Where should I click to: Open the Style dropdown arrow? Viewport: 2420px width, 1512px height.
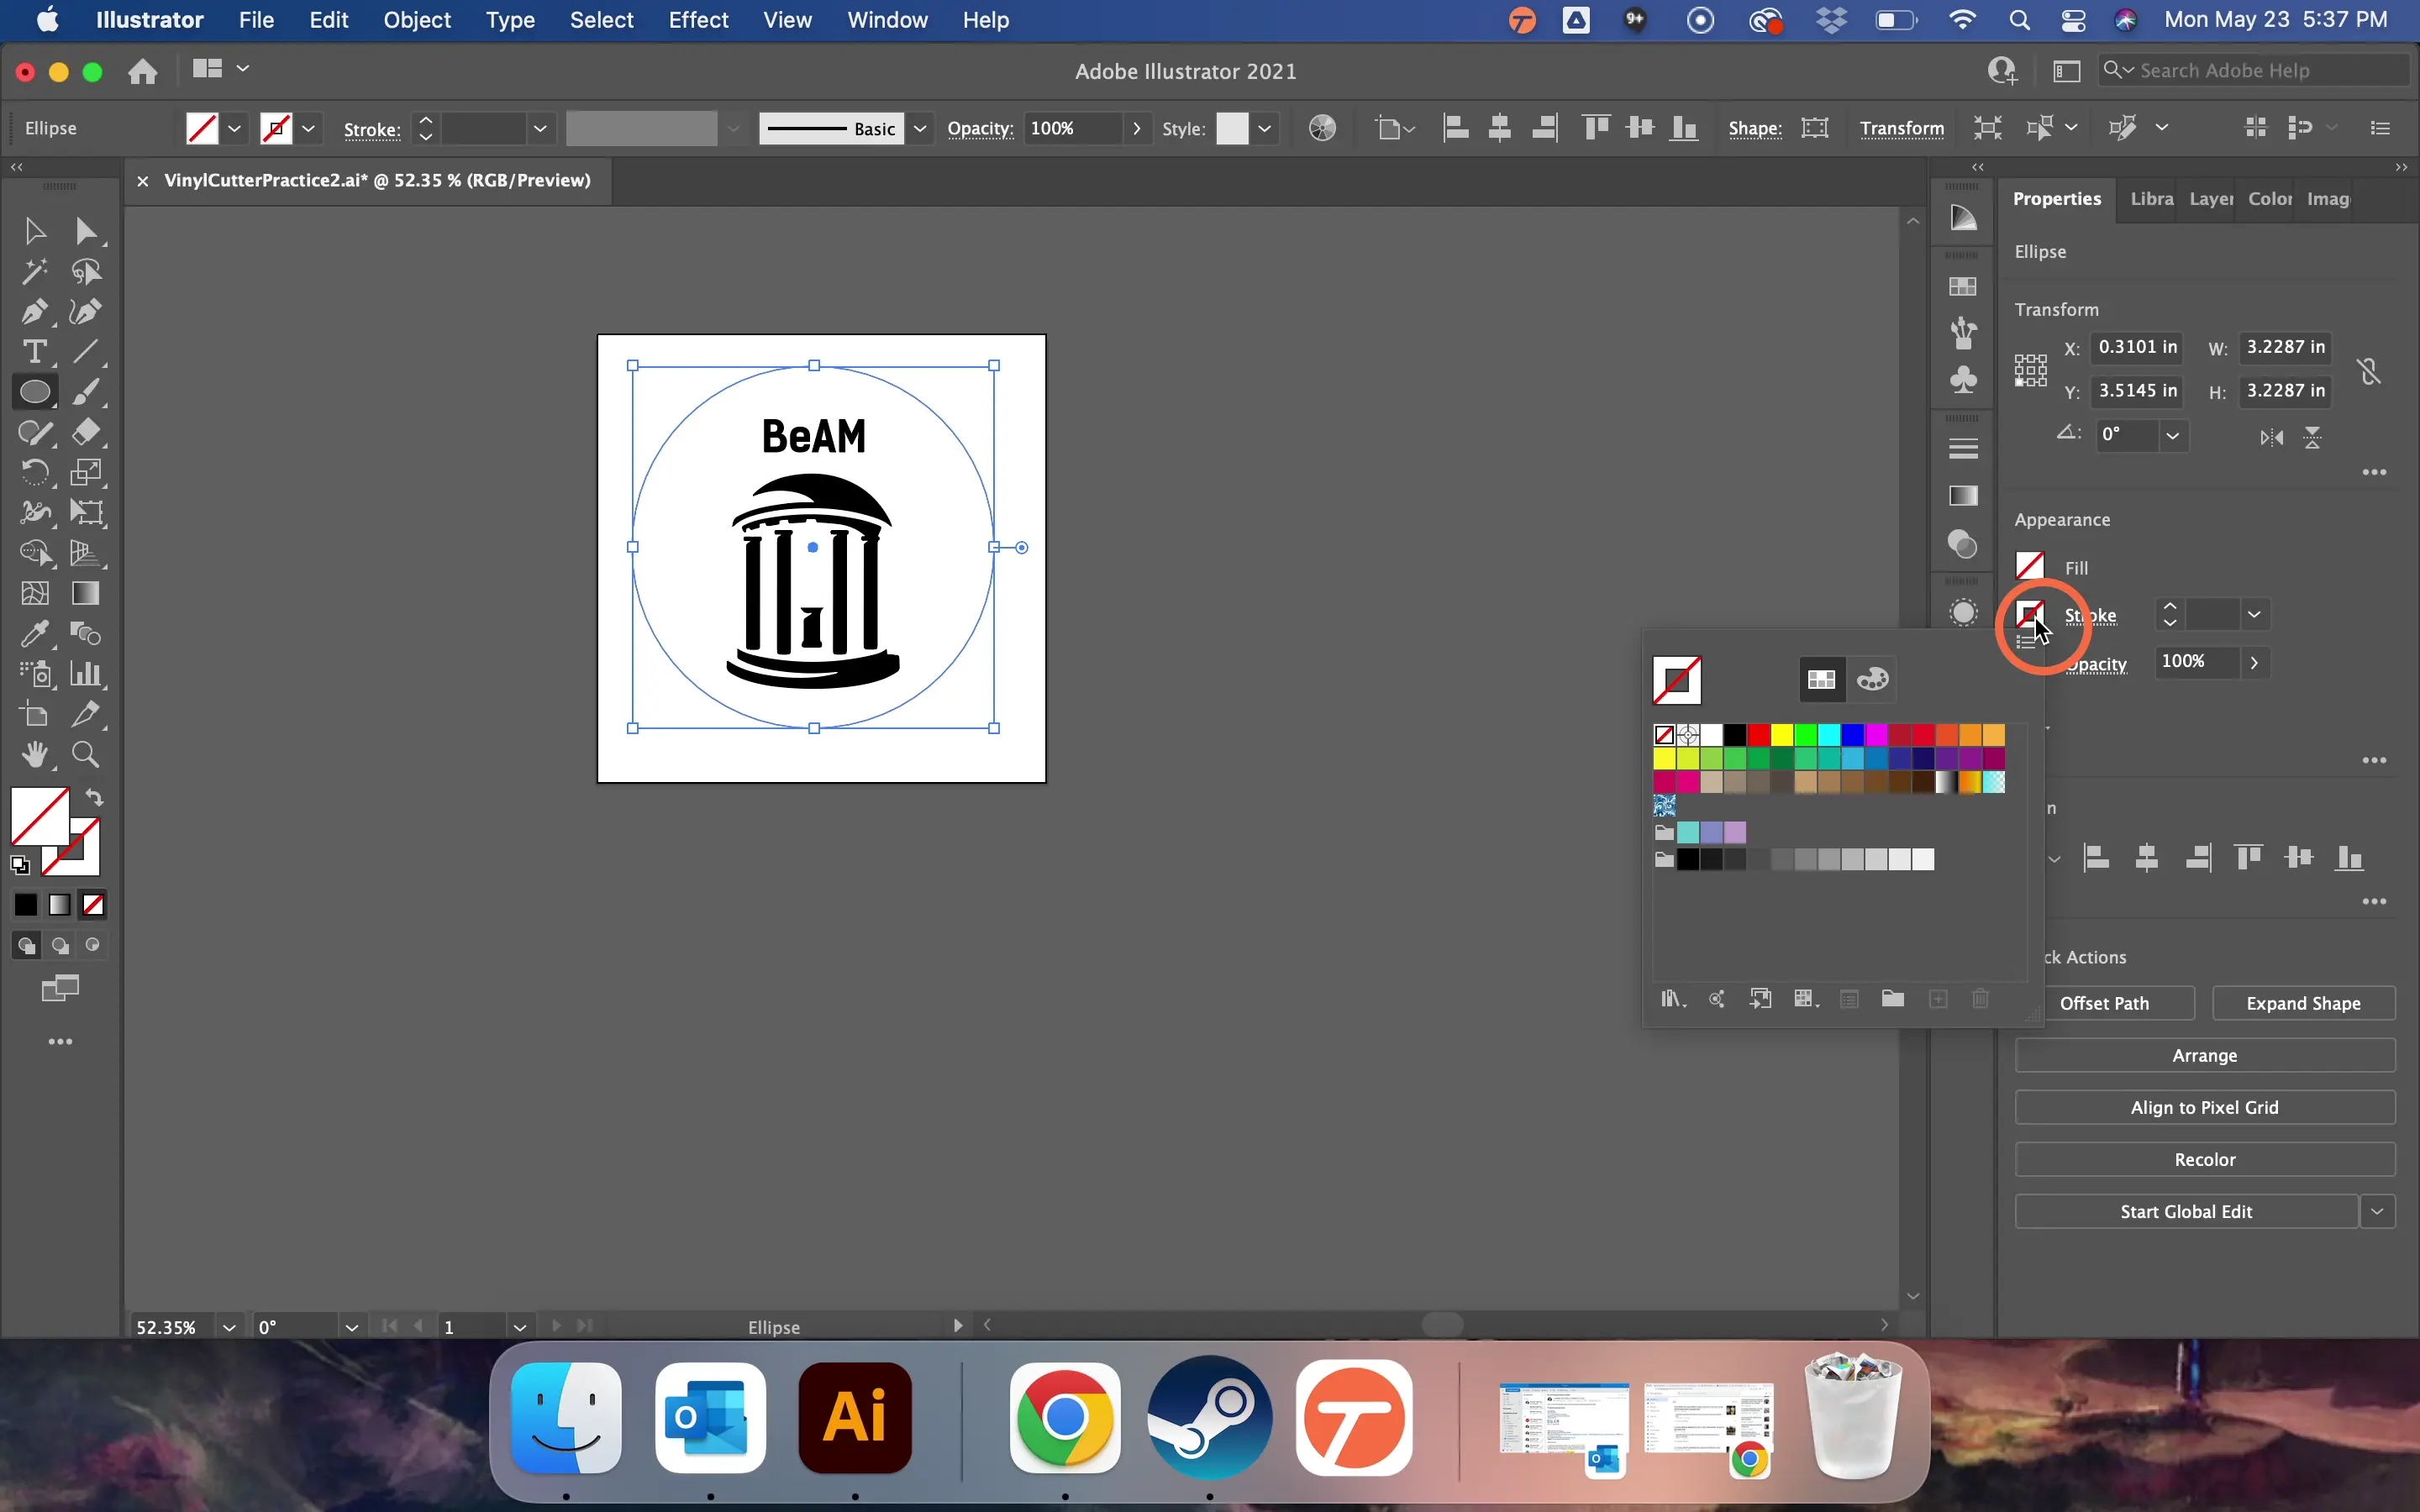(x=1265, y=128)
